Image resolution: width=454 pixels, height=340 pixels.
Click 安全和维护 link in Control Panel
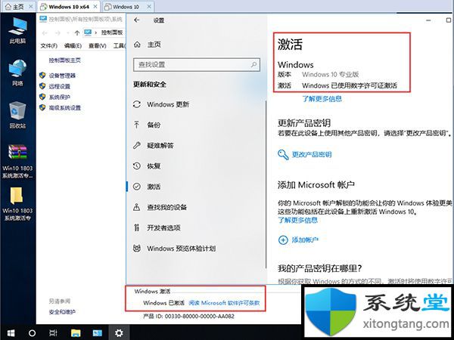click(62, 312)
